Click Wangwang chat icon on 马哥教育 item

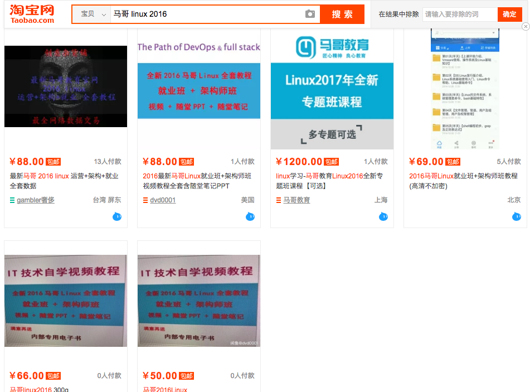[x=383, y=216]
